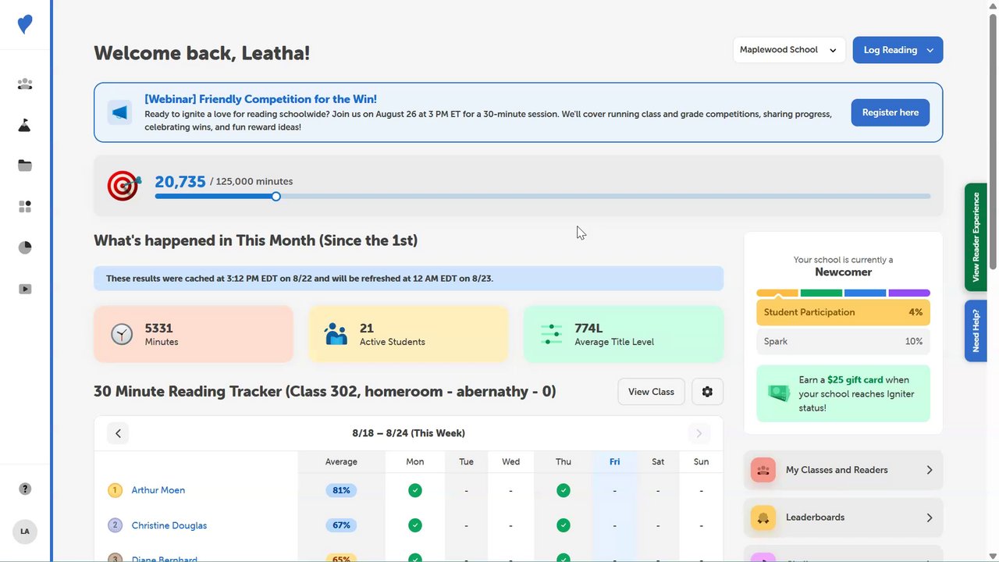Expand the Leaderboards chevron
This screenshot has height=562, width=999.
930,518
